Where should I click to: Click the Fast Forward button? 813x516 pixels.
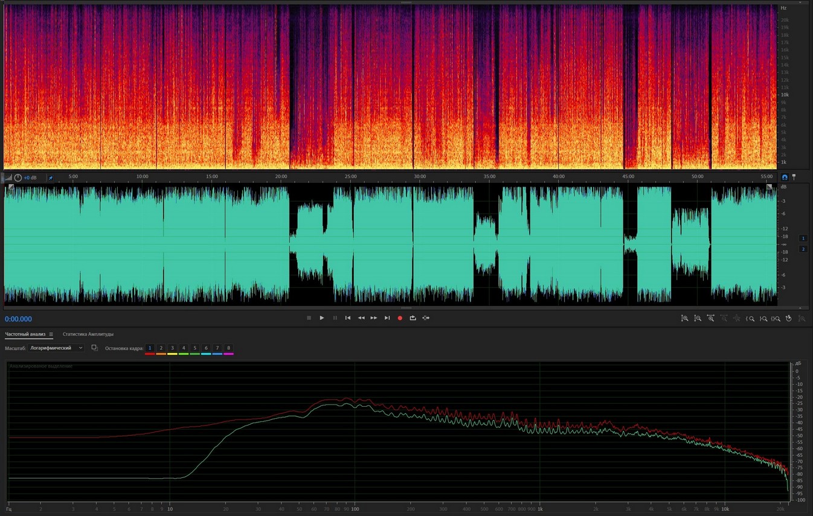374,318
